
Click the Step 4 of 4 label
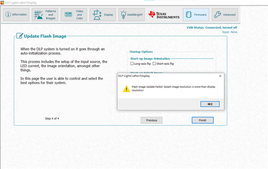pyautogui.click(x=52, y=118)
